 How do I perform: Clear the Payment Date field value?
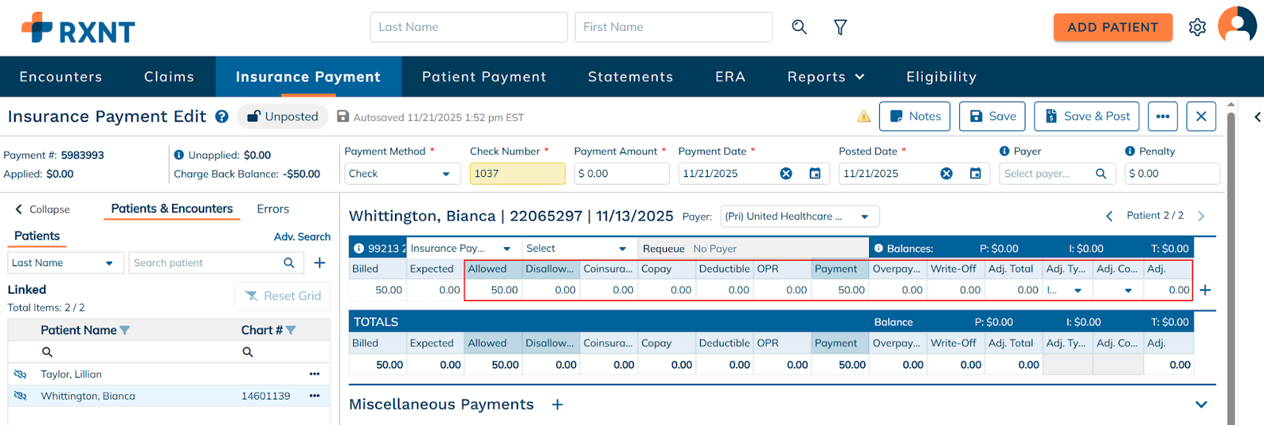[x=786, y=174]
